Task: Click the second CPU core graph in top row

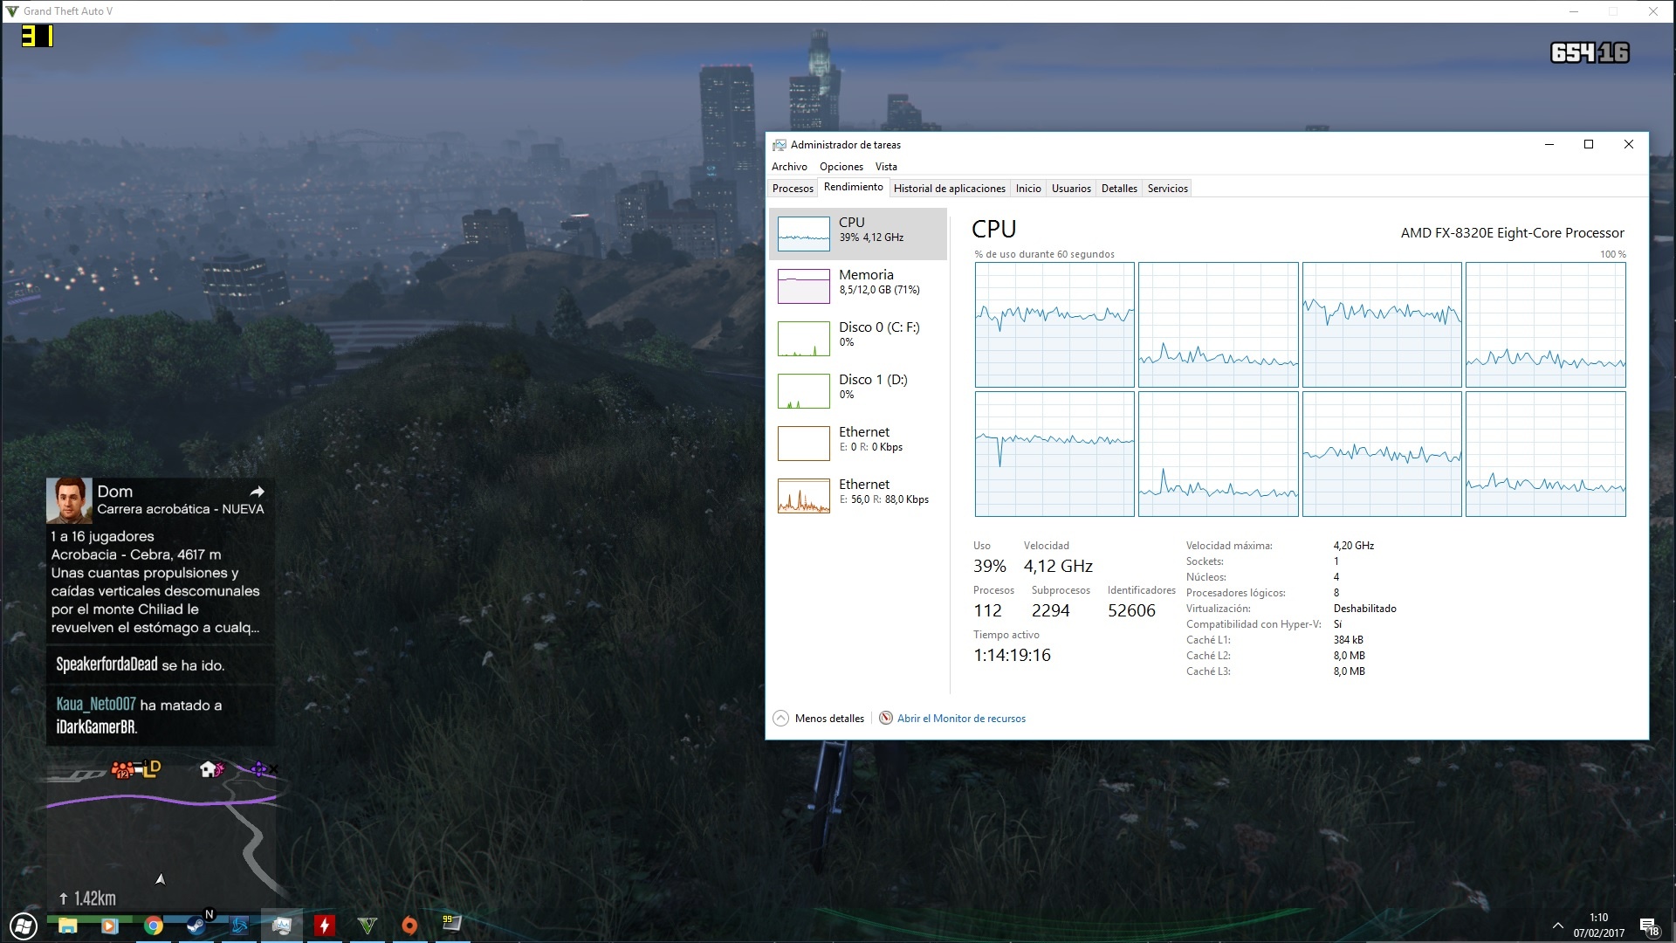Action: 1218,325
